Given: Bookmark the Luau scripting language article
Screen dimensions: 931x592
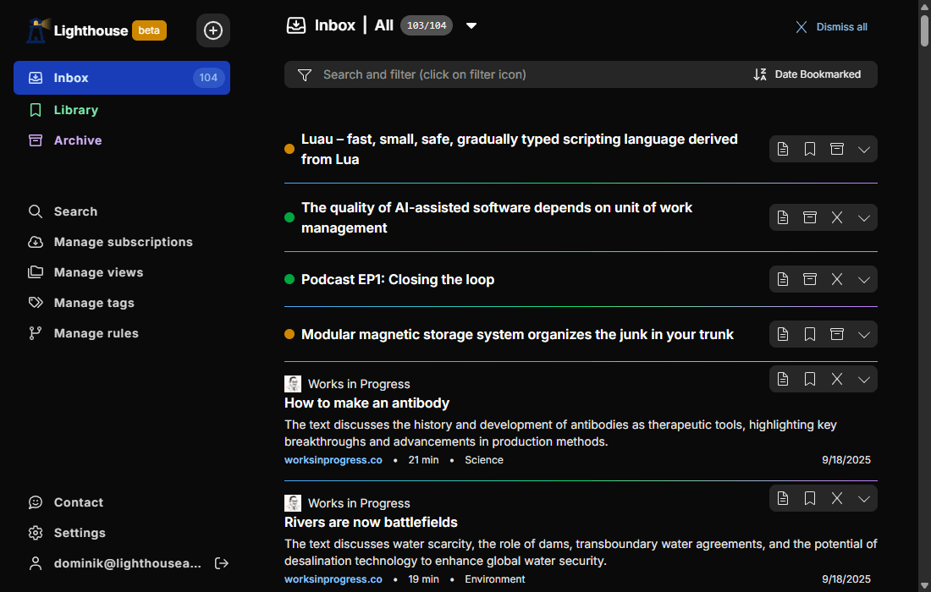Looking at the screenshot, I should [x=810, y=149].
